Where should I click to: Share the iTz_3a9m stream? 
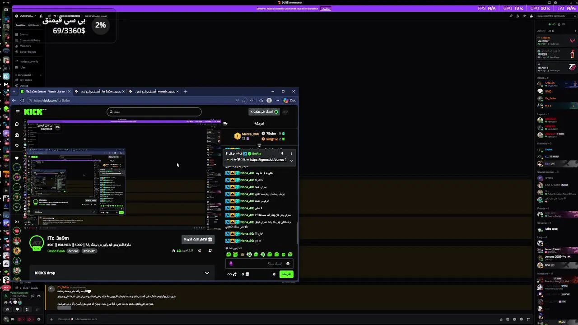pos(199,251)
